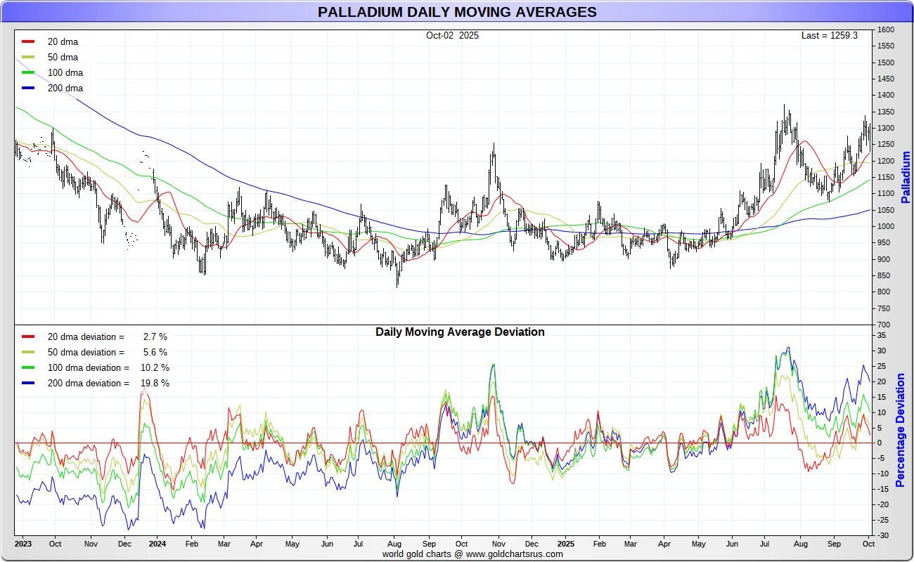Click the 20 dma deviation 2.7 % value
The image size is (914, 562).
[x=155, y=336]
